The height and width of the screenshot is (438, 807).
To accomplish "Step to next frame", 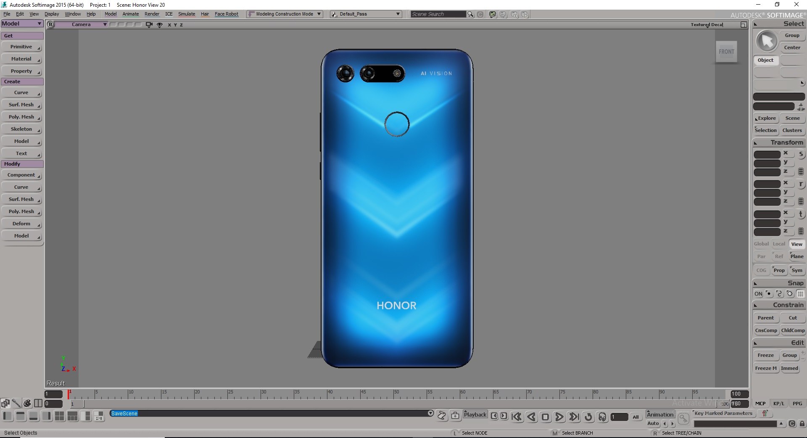I will [x=504, y=416].
